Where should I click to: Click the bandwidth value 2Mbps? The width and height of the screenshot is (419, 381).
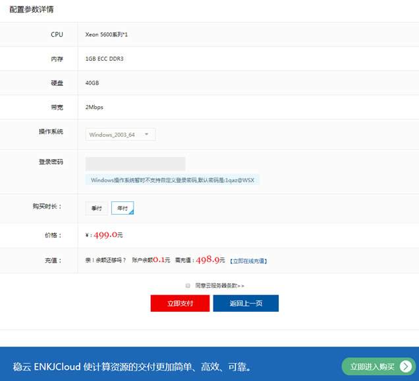click(x=94, y=107)
